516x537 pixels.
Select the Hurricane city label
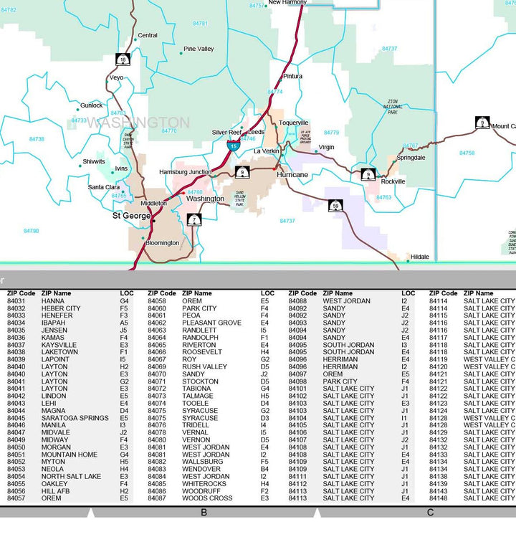pyautogui.click(x=292, y=175)
